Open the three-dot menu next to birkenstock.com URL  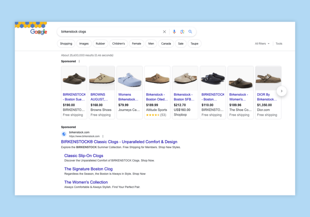103,136
